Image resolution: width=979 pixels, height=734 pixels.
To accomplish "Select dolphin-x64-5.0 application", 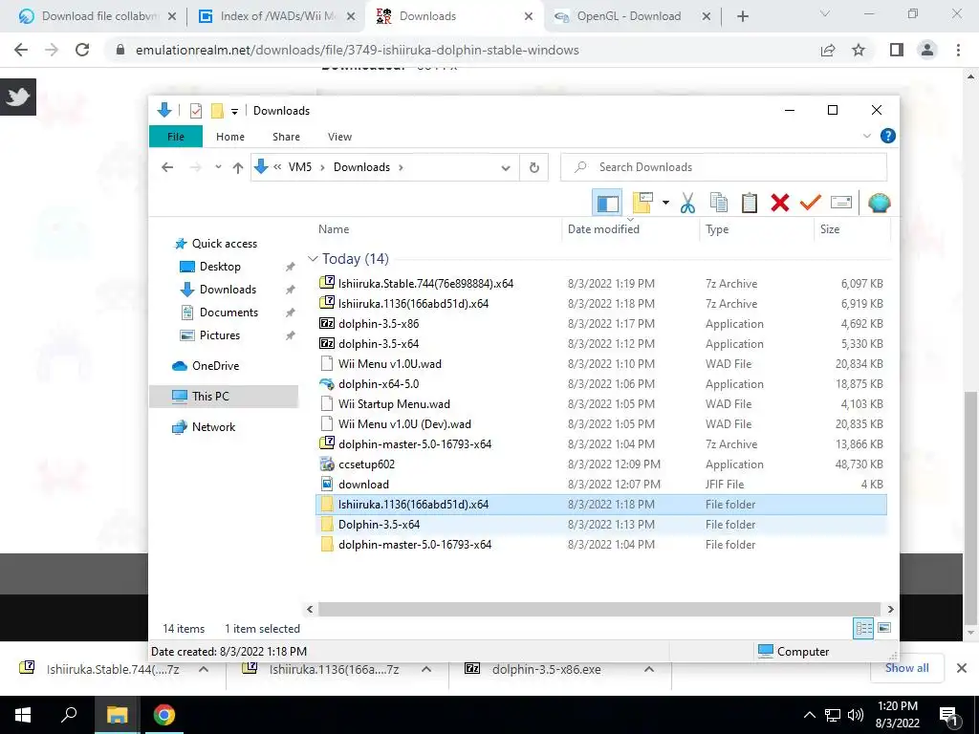I will [601, 384].
